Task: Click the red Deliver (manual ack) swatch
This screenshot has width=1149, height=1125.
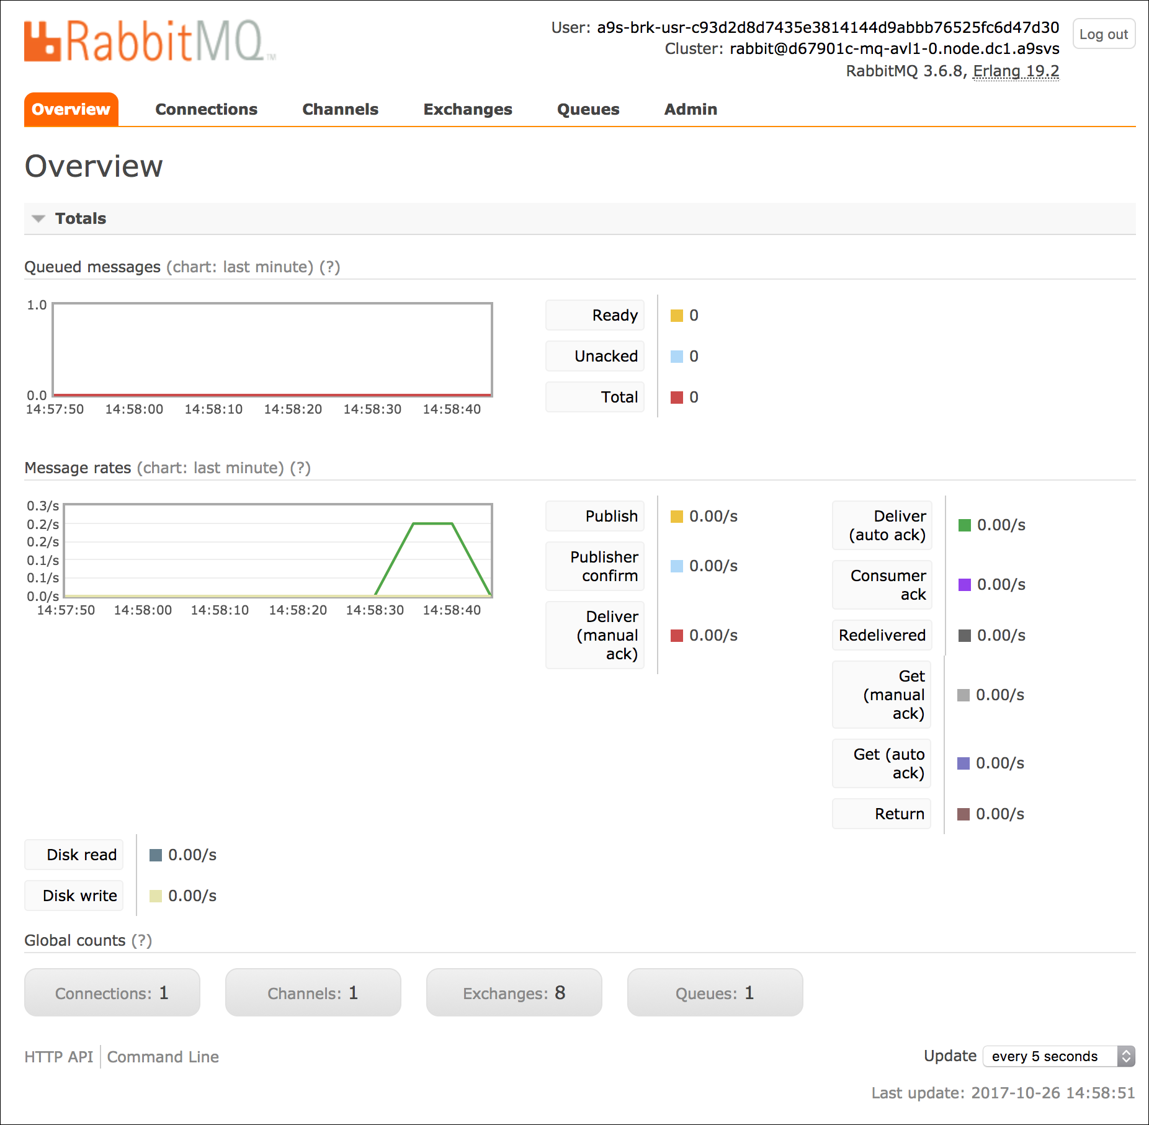Action: coord(677,636)
